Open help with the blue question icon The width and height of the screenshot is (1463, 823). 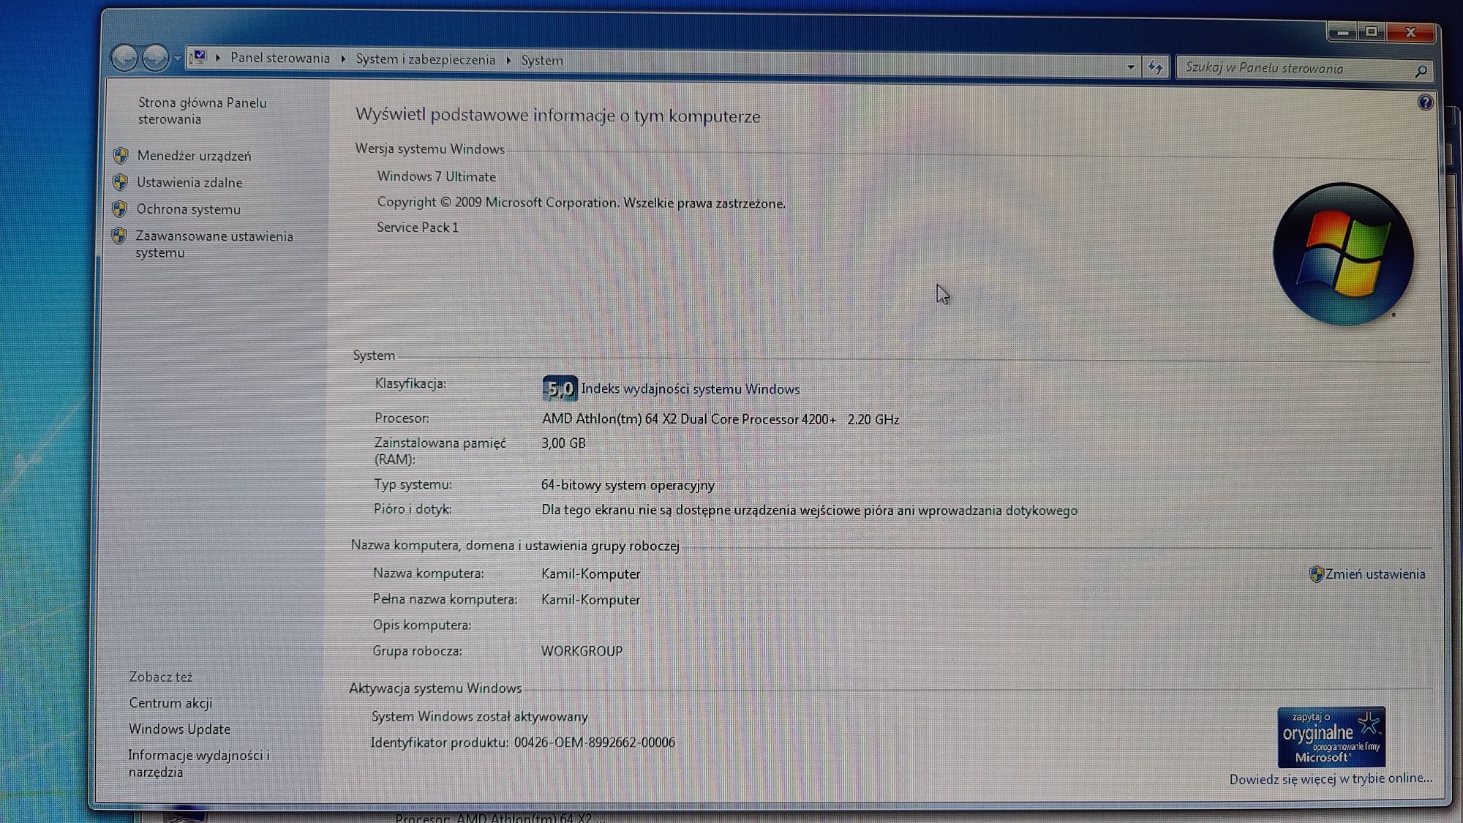[1425, 102]
